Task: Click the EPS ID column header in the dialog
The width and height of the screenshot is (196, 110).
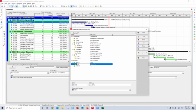Action: (x=80, y=35)
